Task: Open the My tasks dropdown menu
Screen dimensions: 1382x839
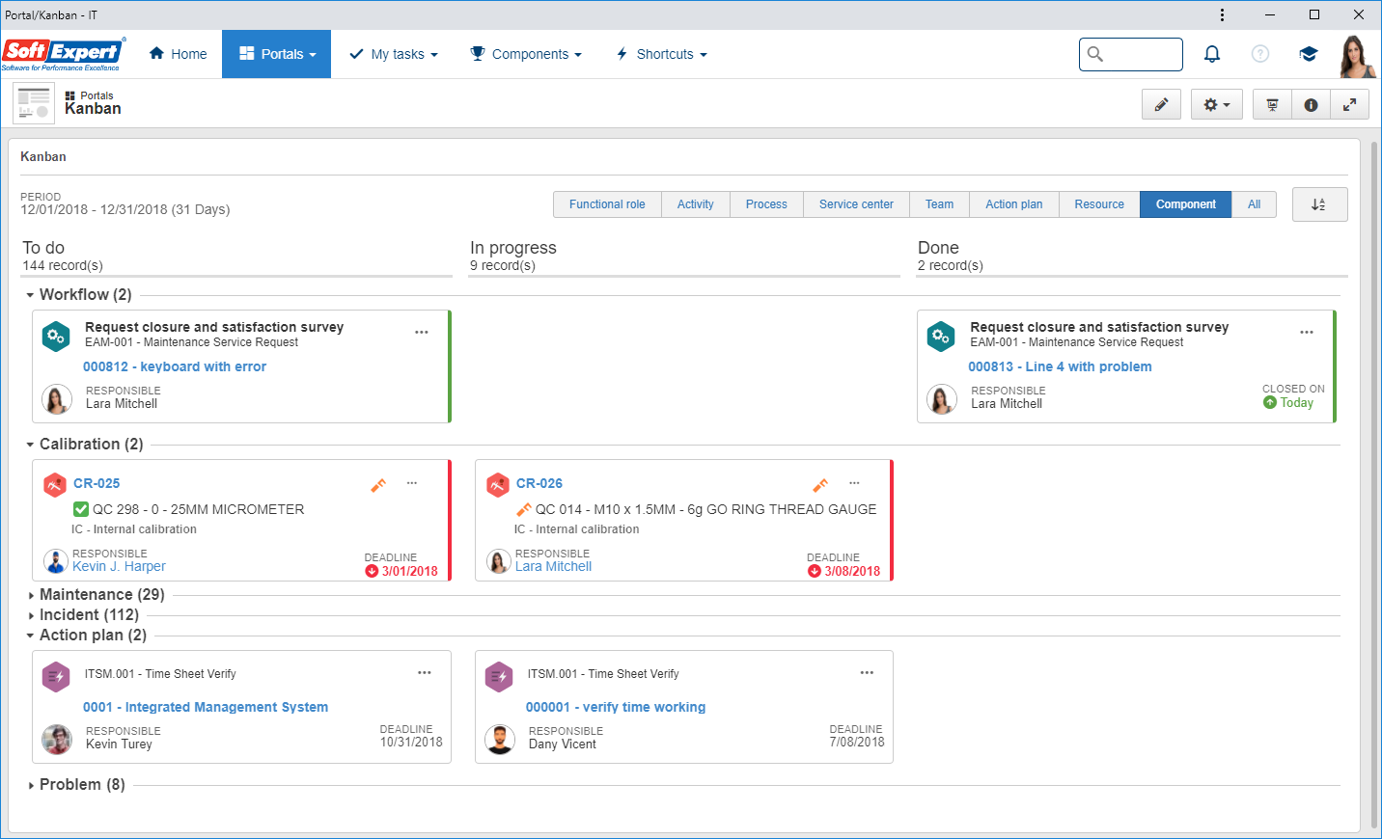Action: [394, 54]
